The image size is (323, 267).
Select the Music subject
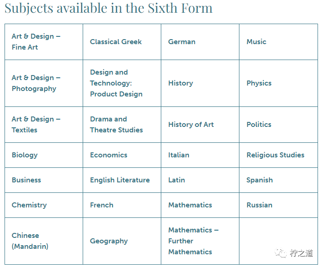click(256, 42)
